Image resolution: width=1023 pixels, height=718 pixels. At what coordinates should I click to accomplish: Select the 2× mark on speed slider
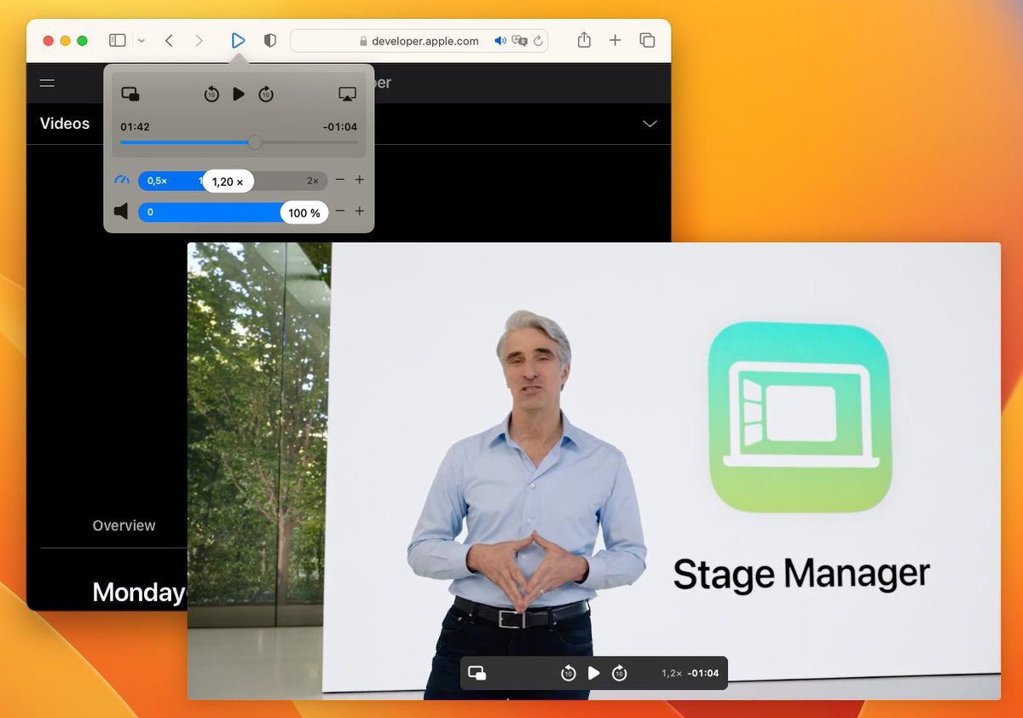[313, 181]
